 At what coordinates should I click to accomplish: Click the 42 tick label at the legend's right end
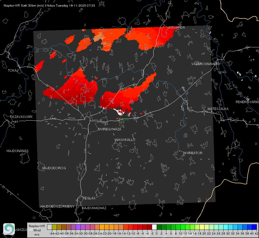(256, 234)
